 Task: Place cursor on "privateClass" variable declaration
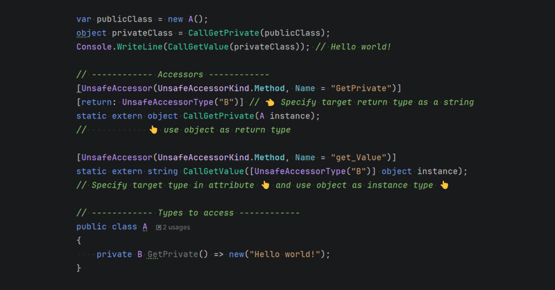click(x=142, y=33)
